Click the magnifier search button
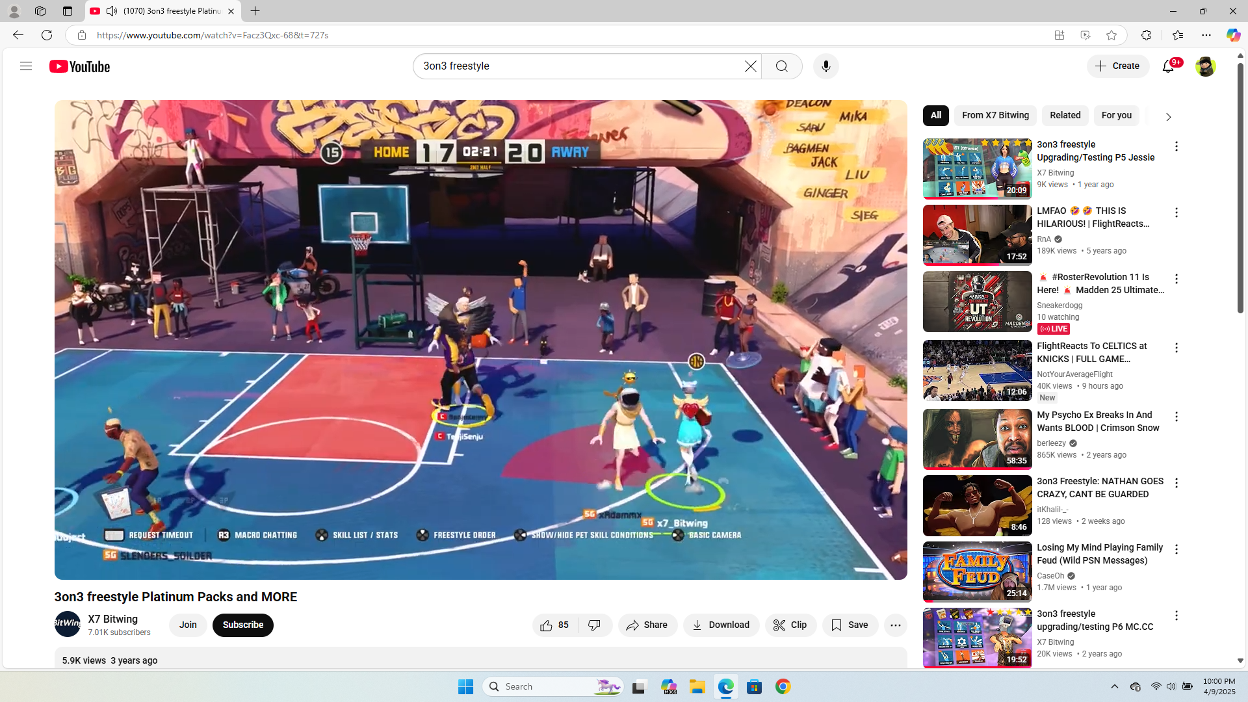The width and height of the screenshot is (1248, 702). pos(782,66)
